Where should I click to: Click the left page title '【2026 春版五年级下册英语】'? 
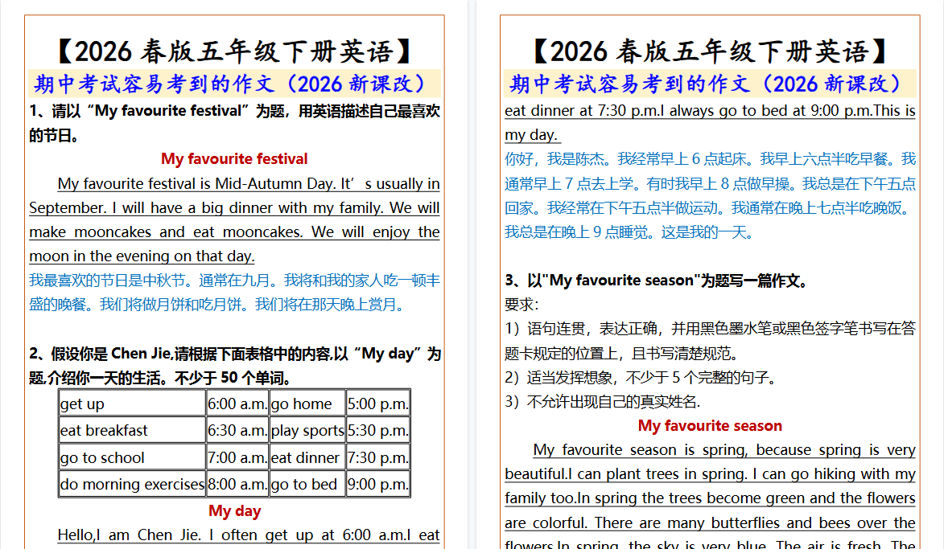pos(234,51)
